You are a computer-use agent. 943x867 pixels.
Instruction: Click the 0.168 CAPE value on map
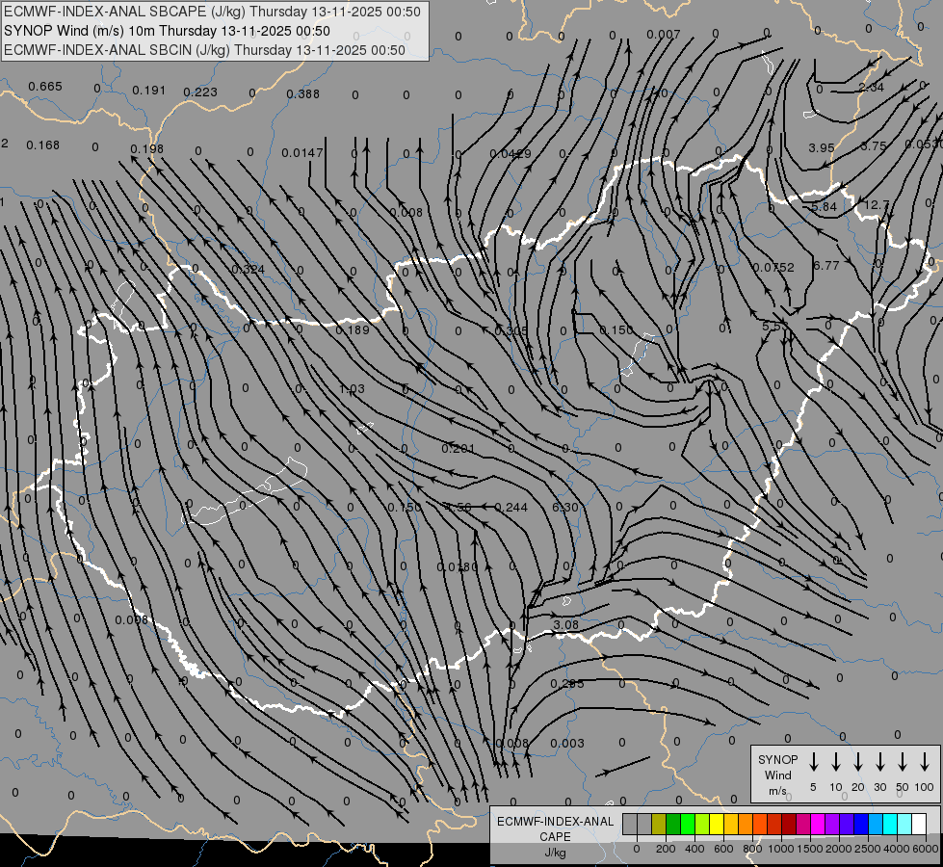(42, 145)
